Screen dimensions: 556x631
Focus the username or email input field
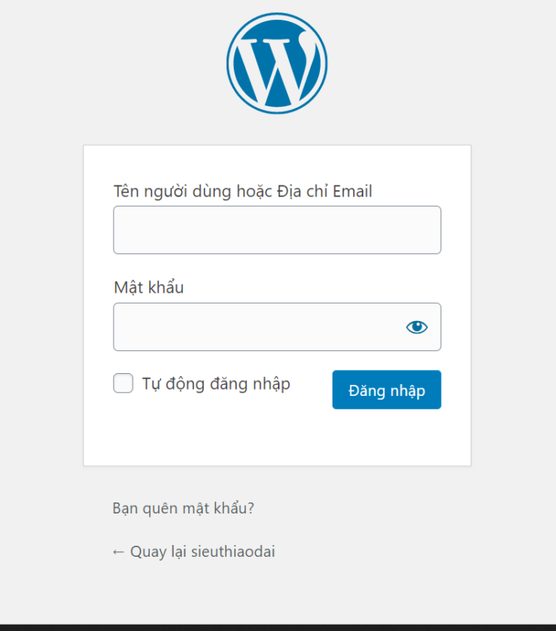click(276, 230)
